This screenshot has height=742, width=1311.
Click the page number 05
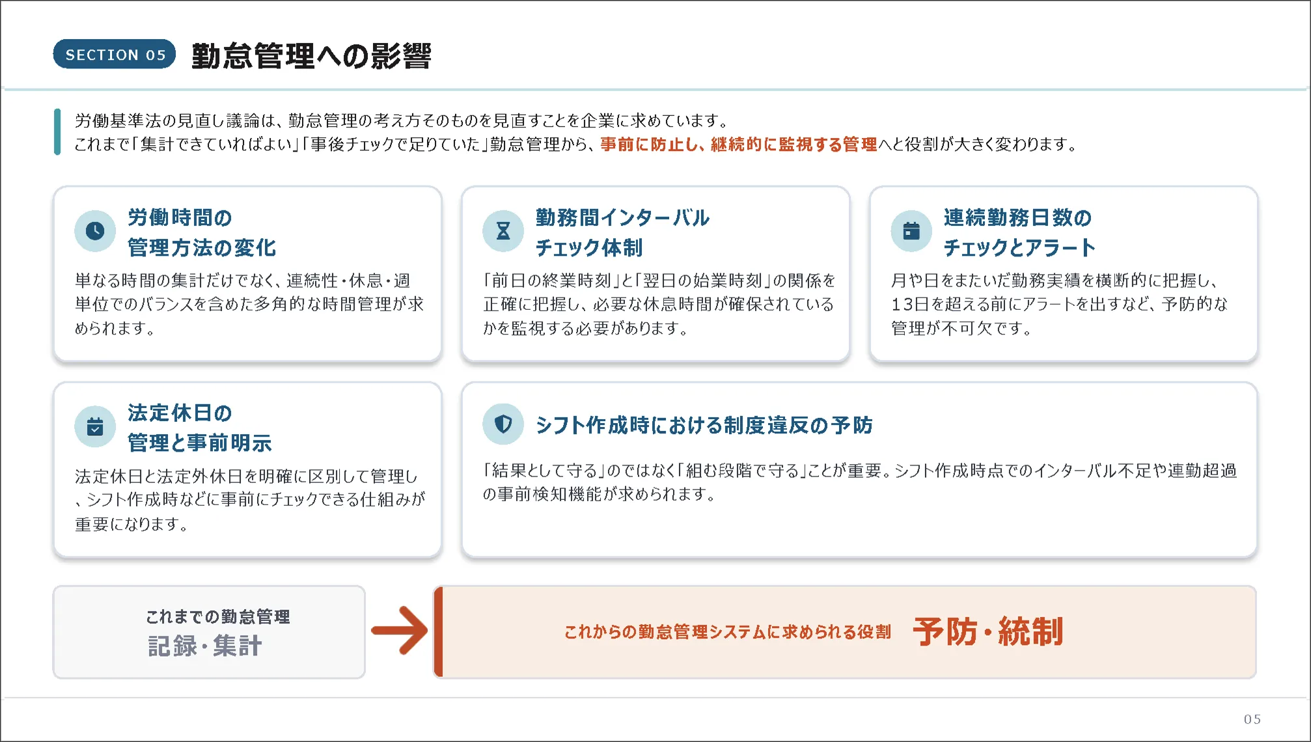tap(1252, 719)
